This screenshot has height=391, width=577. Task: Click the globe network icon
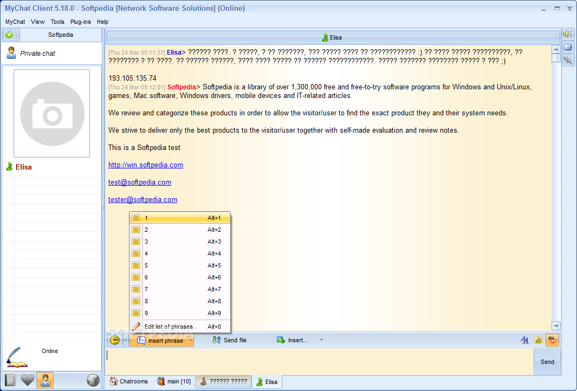point(93,380)
